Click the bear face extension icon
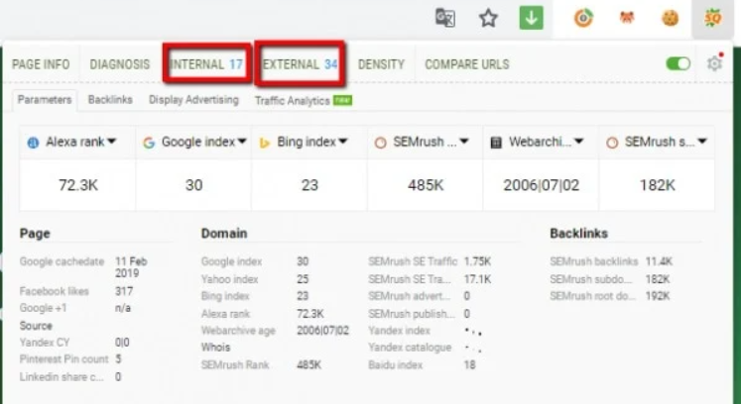 point(628,18)
